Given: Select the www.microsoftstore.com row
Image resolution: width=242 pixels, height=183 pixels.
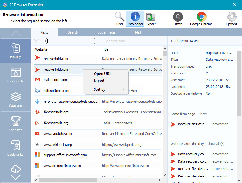Looking at the screenshot, I should coord(98,166).
